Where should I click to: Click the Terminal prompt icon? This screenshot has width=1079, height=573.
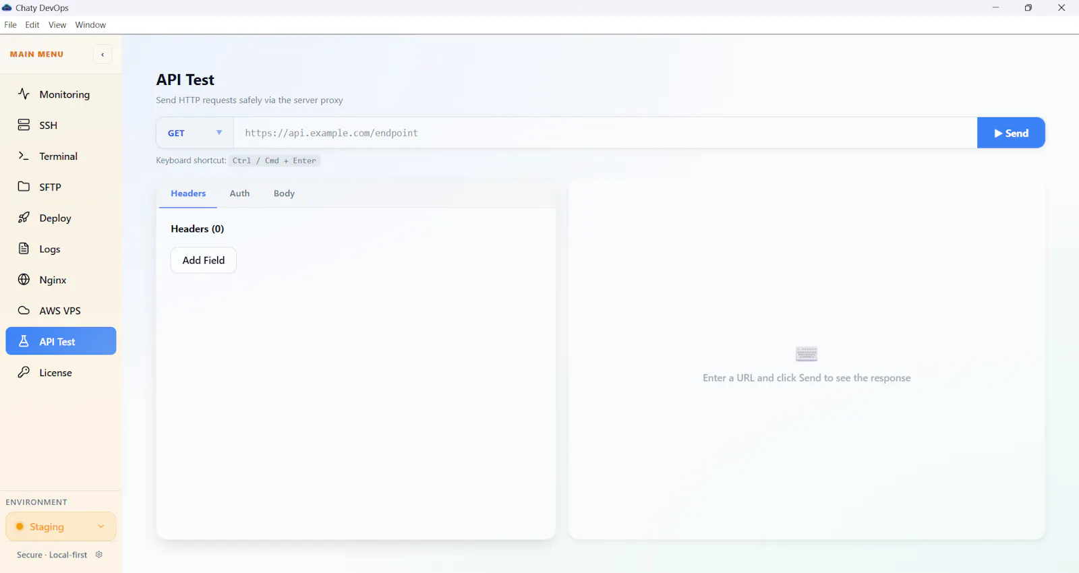[24, 156]
